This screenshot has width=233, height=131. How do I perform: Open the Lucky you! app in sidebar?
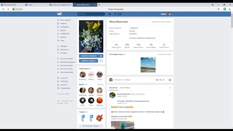coord(64,78)
